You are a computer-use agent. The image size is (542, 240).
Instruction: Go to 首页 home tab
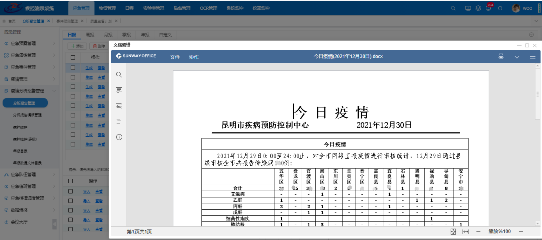pos(9,21)
